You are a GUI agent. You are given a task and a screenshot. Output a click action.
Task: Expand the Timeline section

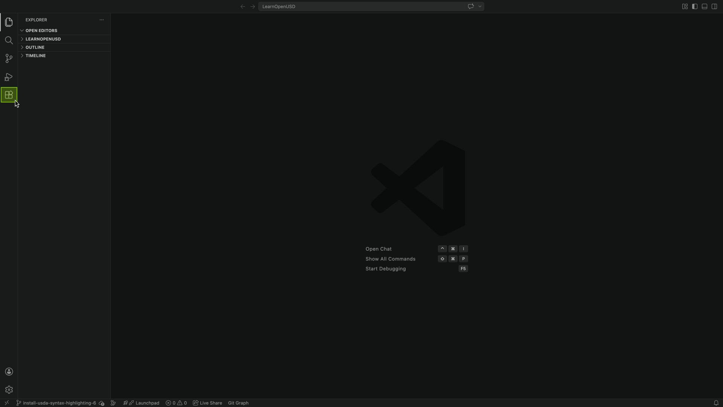pyautogui.click(x=64, y=55)
